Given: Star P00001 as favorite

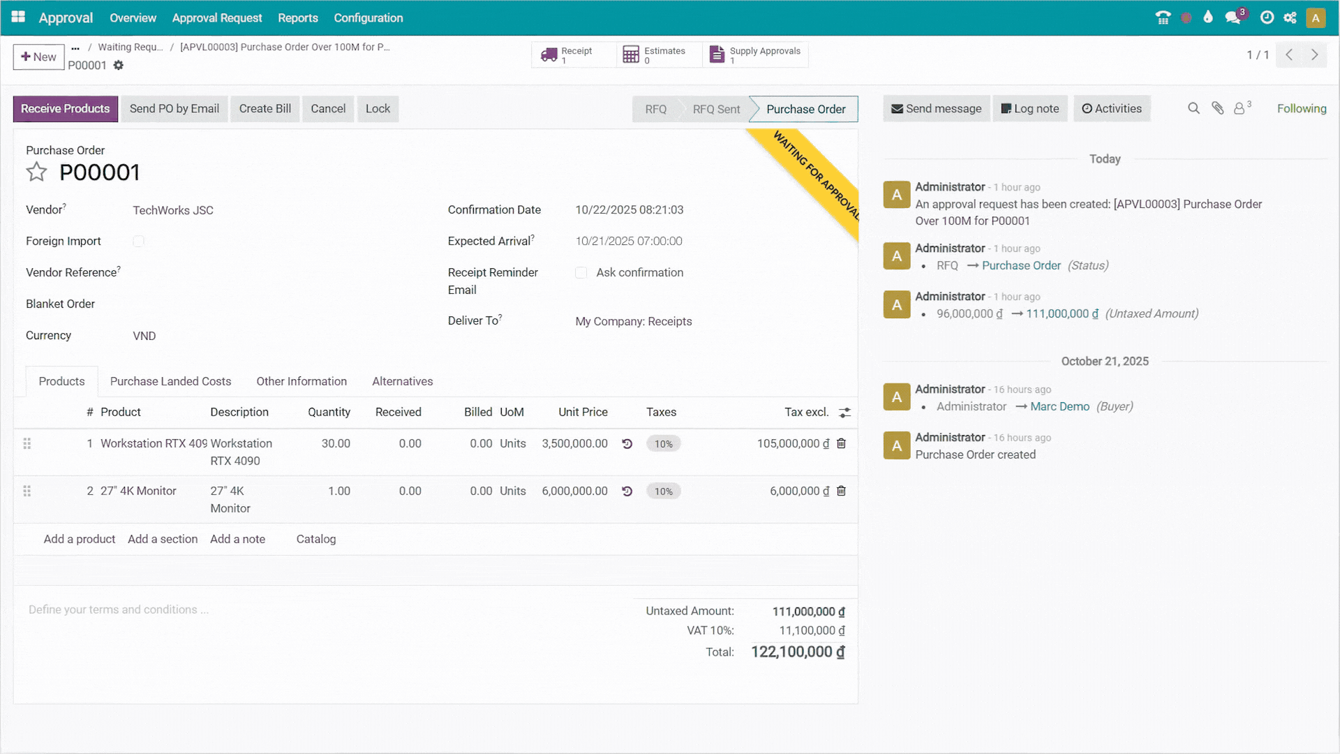Looking at the screenshot, I should (36, 172).
